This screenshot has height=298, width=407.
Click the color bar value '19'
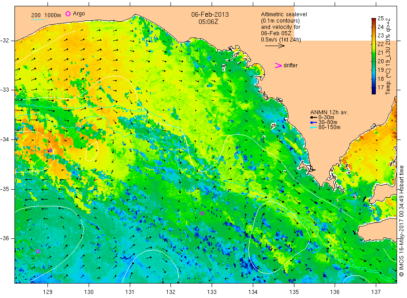tap(380, 70)
